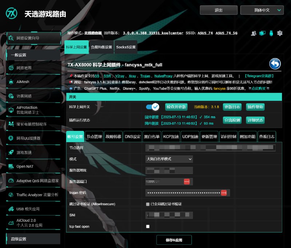
Task: Open the NaïveProxy link
Action: click(163, 76)
